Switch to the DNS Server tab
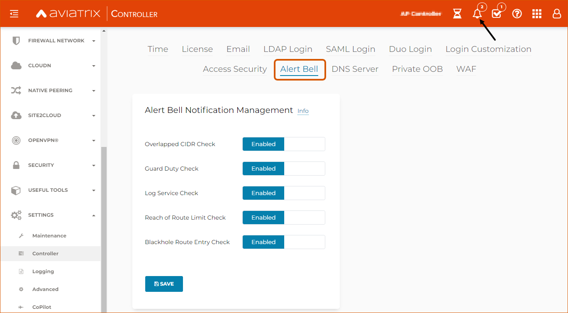The height and width of the screenshot is (313, 568). click(355, 69)
